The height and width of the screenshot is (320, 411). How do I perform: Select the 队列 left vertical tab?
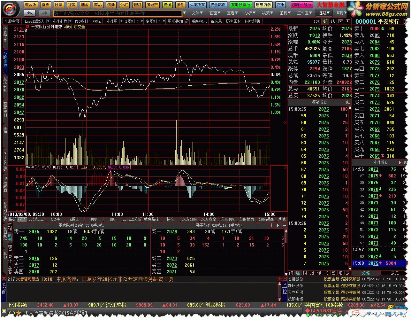click(10, 237)
